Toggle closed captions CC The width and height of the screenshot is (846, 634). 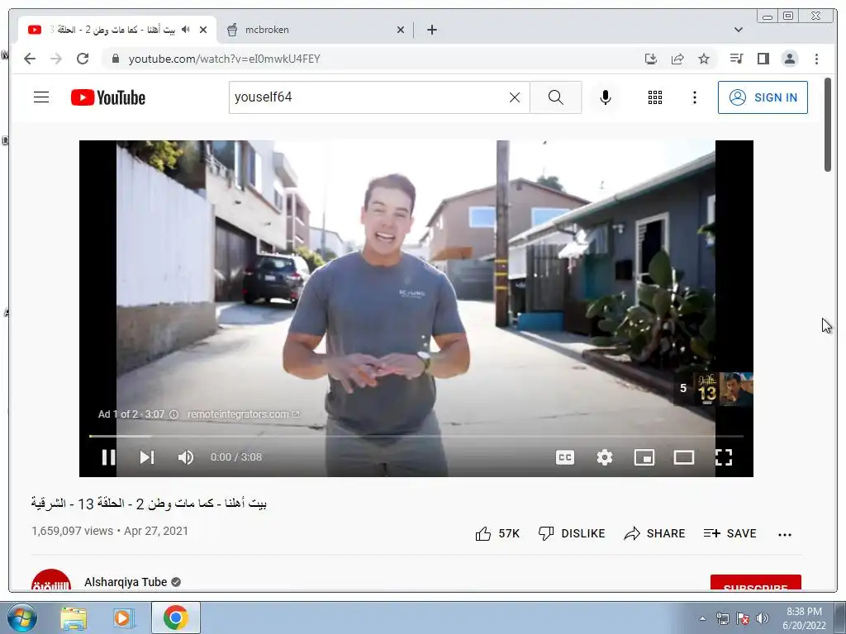(565, 457)
